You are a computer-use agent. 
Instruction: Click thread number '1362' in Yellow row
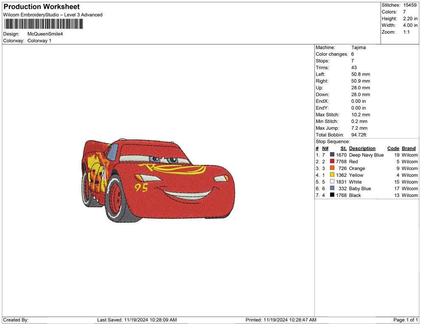coord(341,175)
